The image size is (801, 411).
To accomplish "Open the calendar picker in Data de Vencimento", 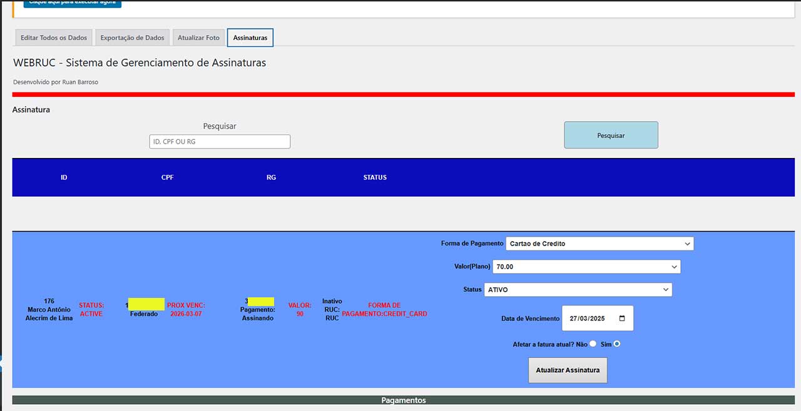I will (621, 319).
